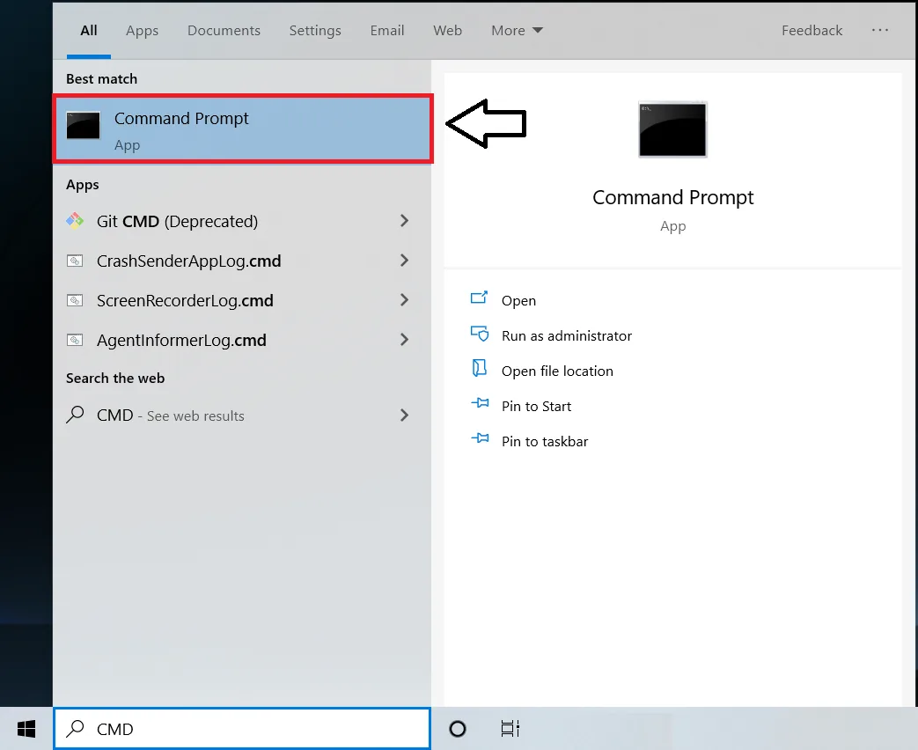Open Task View icon on taskbar
This screenshot has width=918, height=750.
(x=510, y=729)
